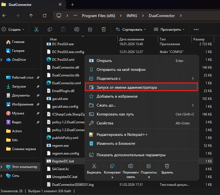This screenshot has width=220, height=195.
Task: Click the Copy icon in context menu
Action: [112, 166]
